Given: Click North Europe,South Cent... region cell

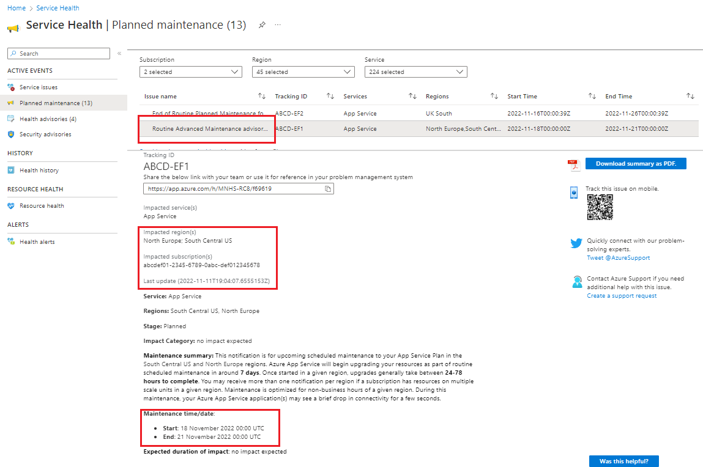Looking at the screenshot, I should (x=463, y=129).
